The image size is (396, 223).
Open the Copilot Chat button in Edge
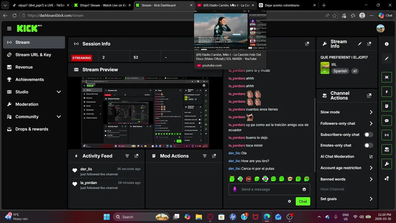pyautogui.click(x=385, y=15)
